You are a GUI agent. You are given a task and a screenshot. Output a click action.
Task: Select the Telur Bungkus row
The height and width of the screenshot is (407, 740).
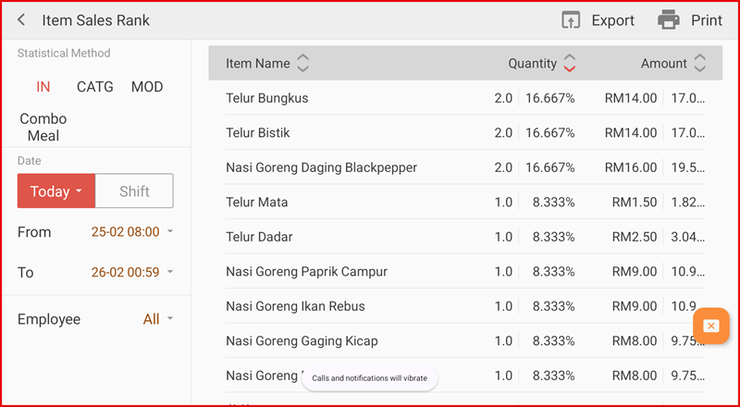pyautogui.click(x=370, y=98)
